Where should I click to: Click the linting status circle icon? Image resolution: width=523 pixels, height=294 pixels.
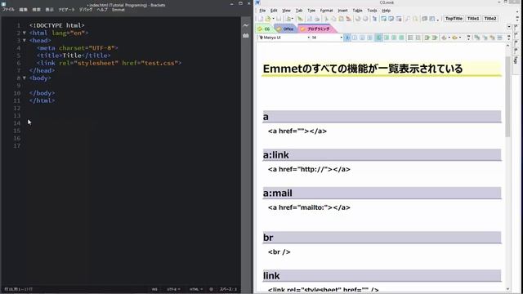click(x=211, y=289)
